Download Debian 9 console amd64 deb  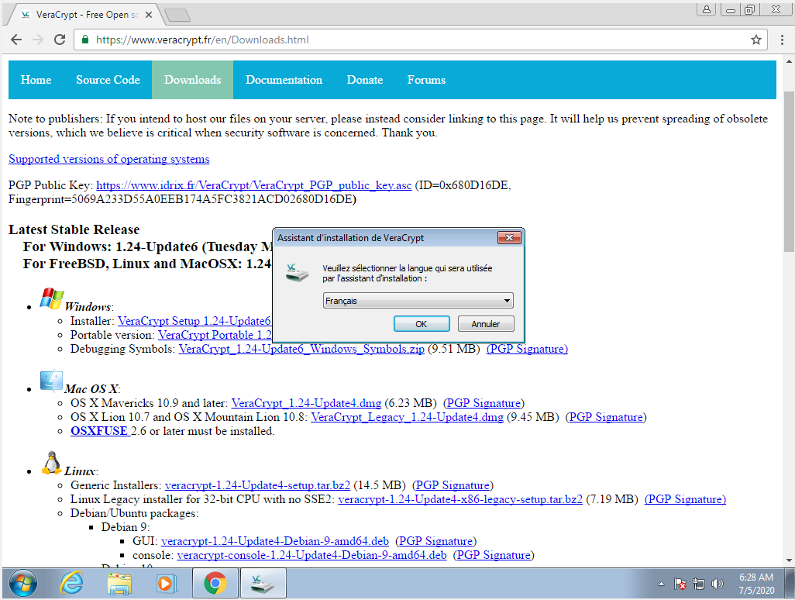[x=311, y=555]
